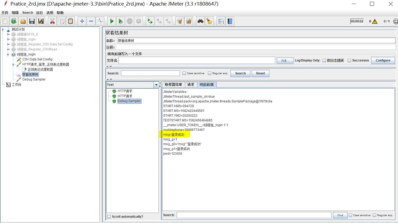Enable bottom Regular exp. checkbox
Screen dimensions: 398x223
[x=374, y=215]
